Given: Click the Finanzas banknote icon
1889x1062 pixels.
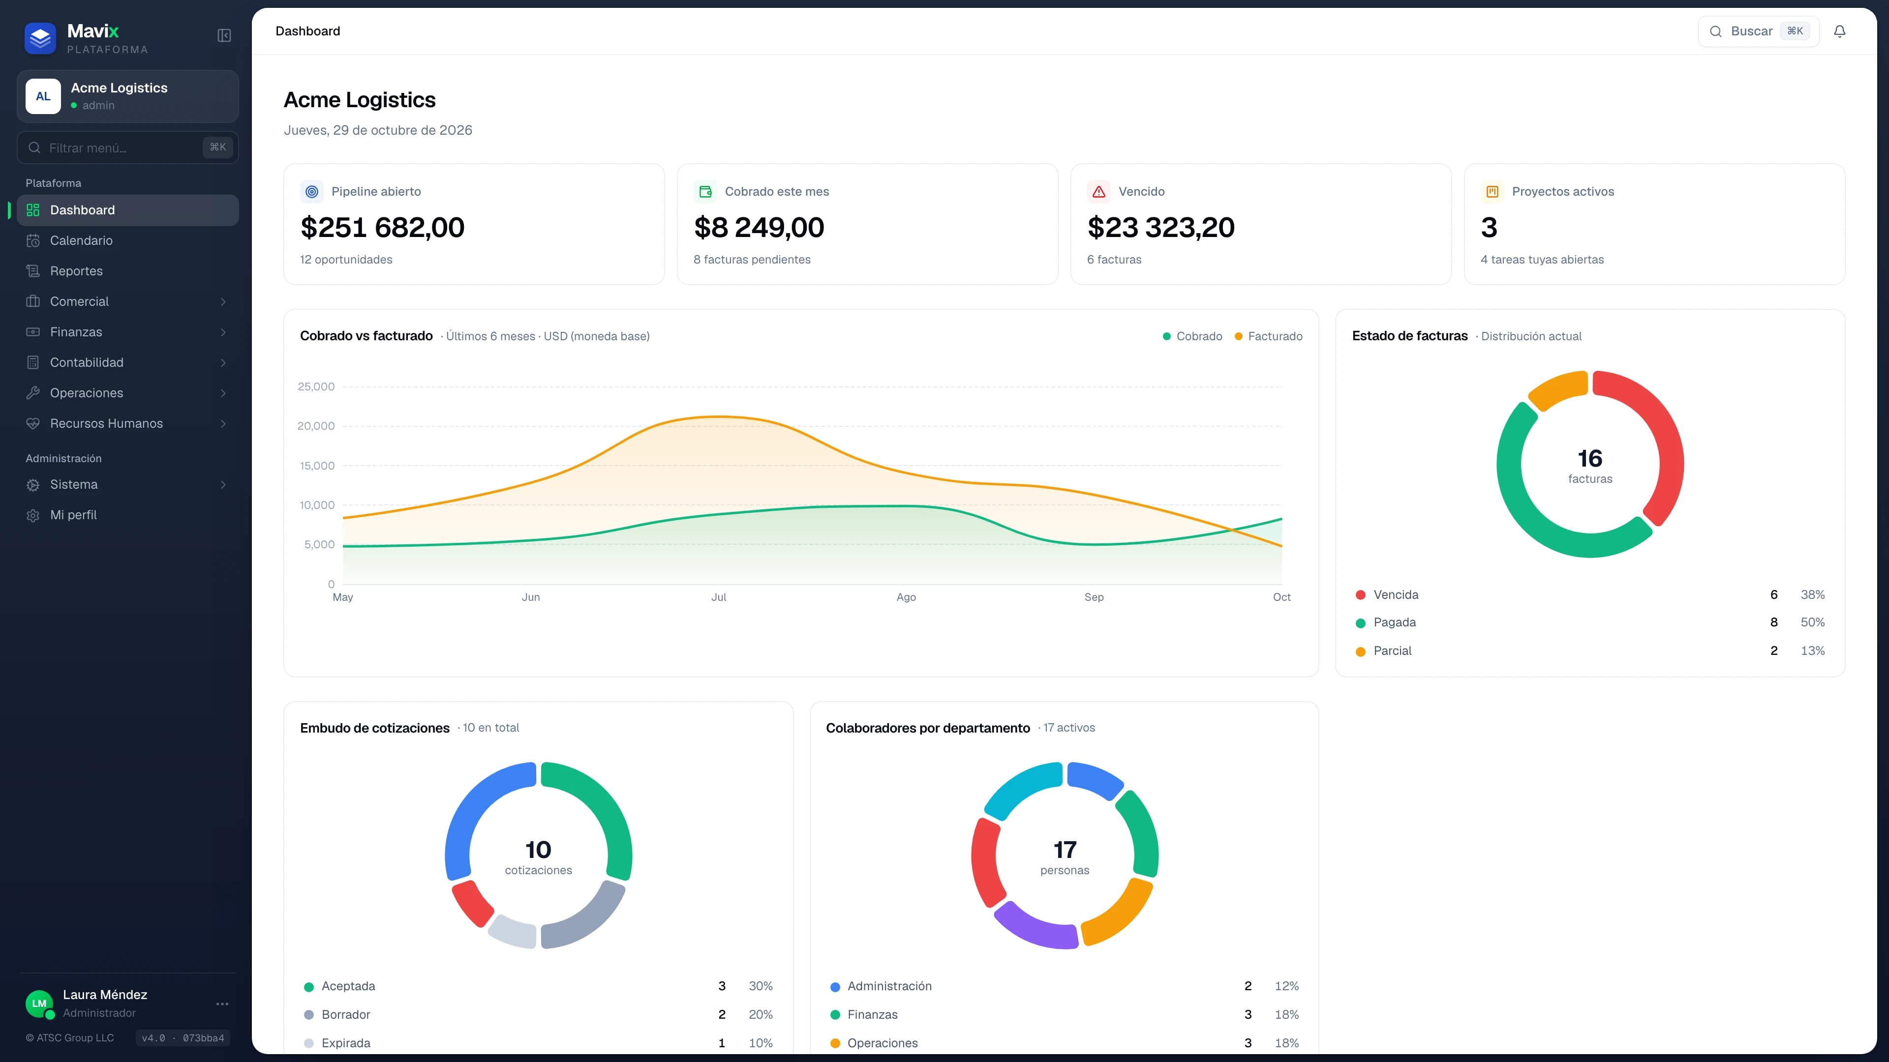Looking at the screenshot, I should tap(33, 332).
